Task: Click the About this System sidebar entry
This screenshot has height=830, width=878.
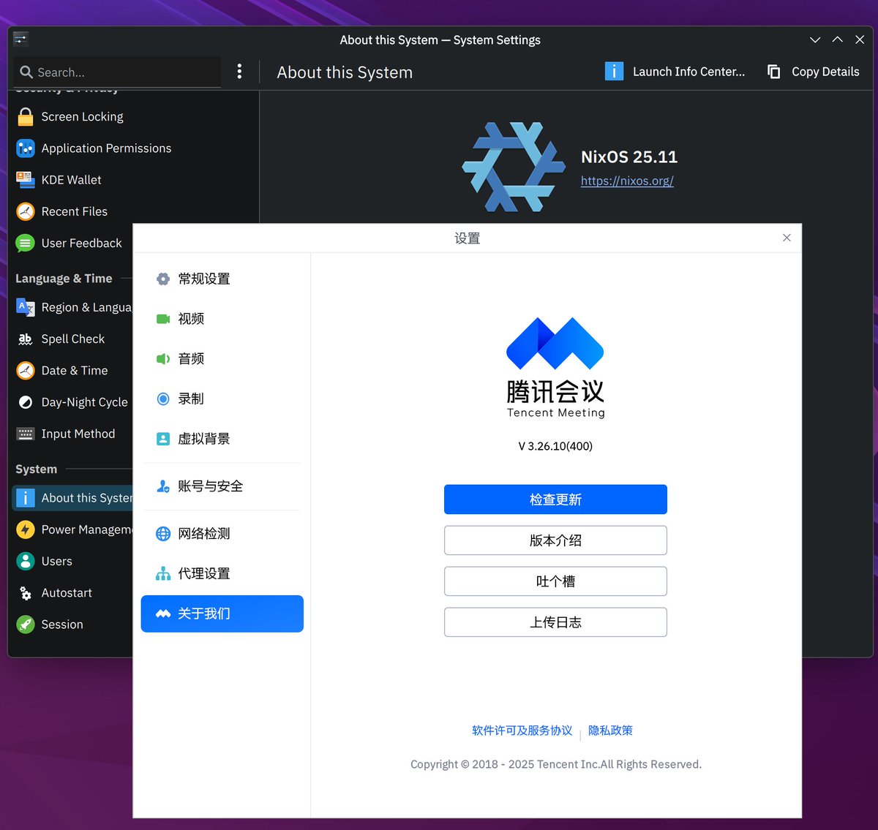Action: [73, 498]
